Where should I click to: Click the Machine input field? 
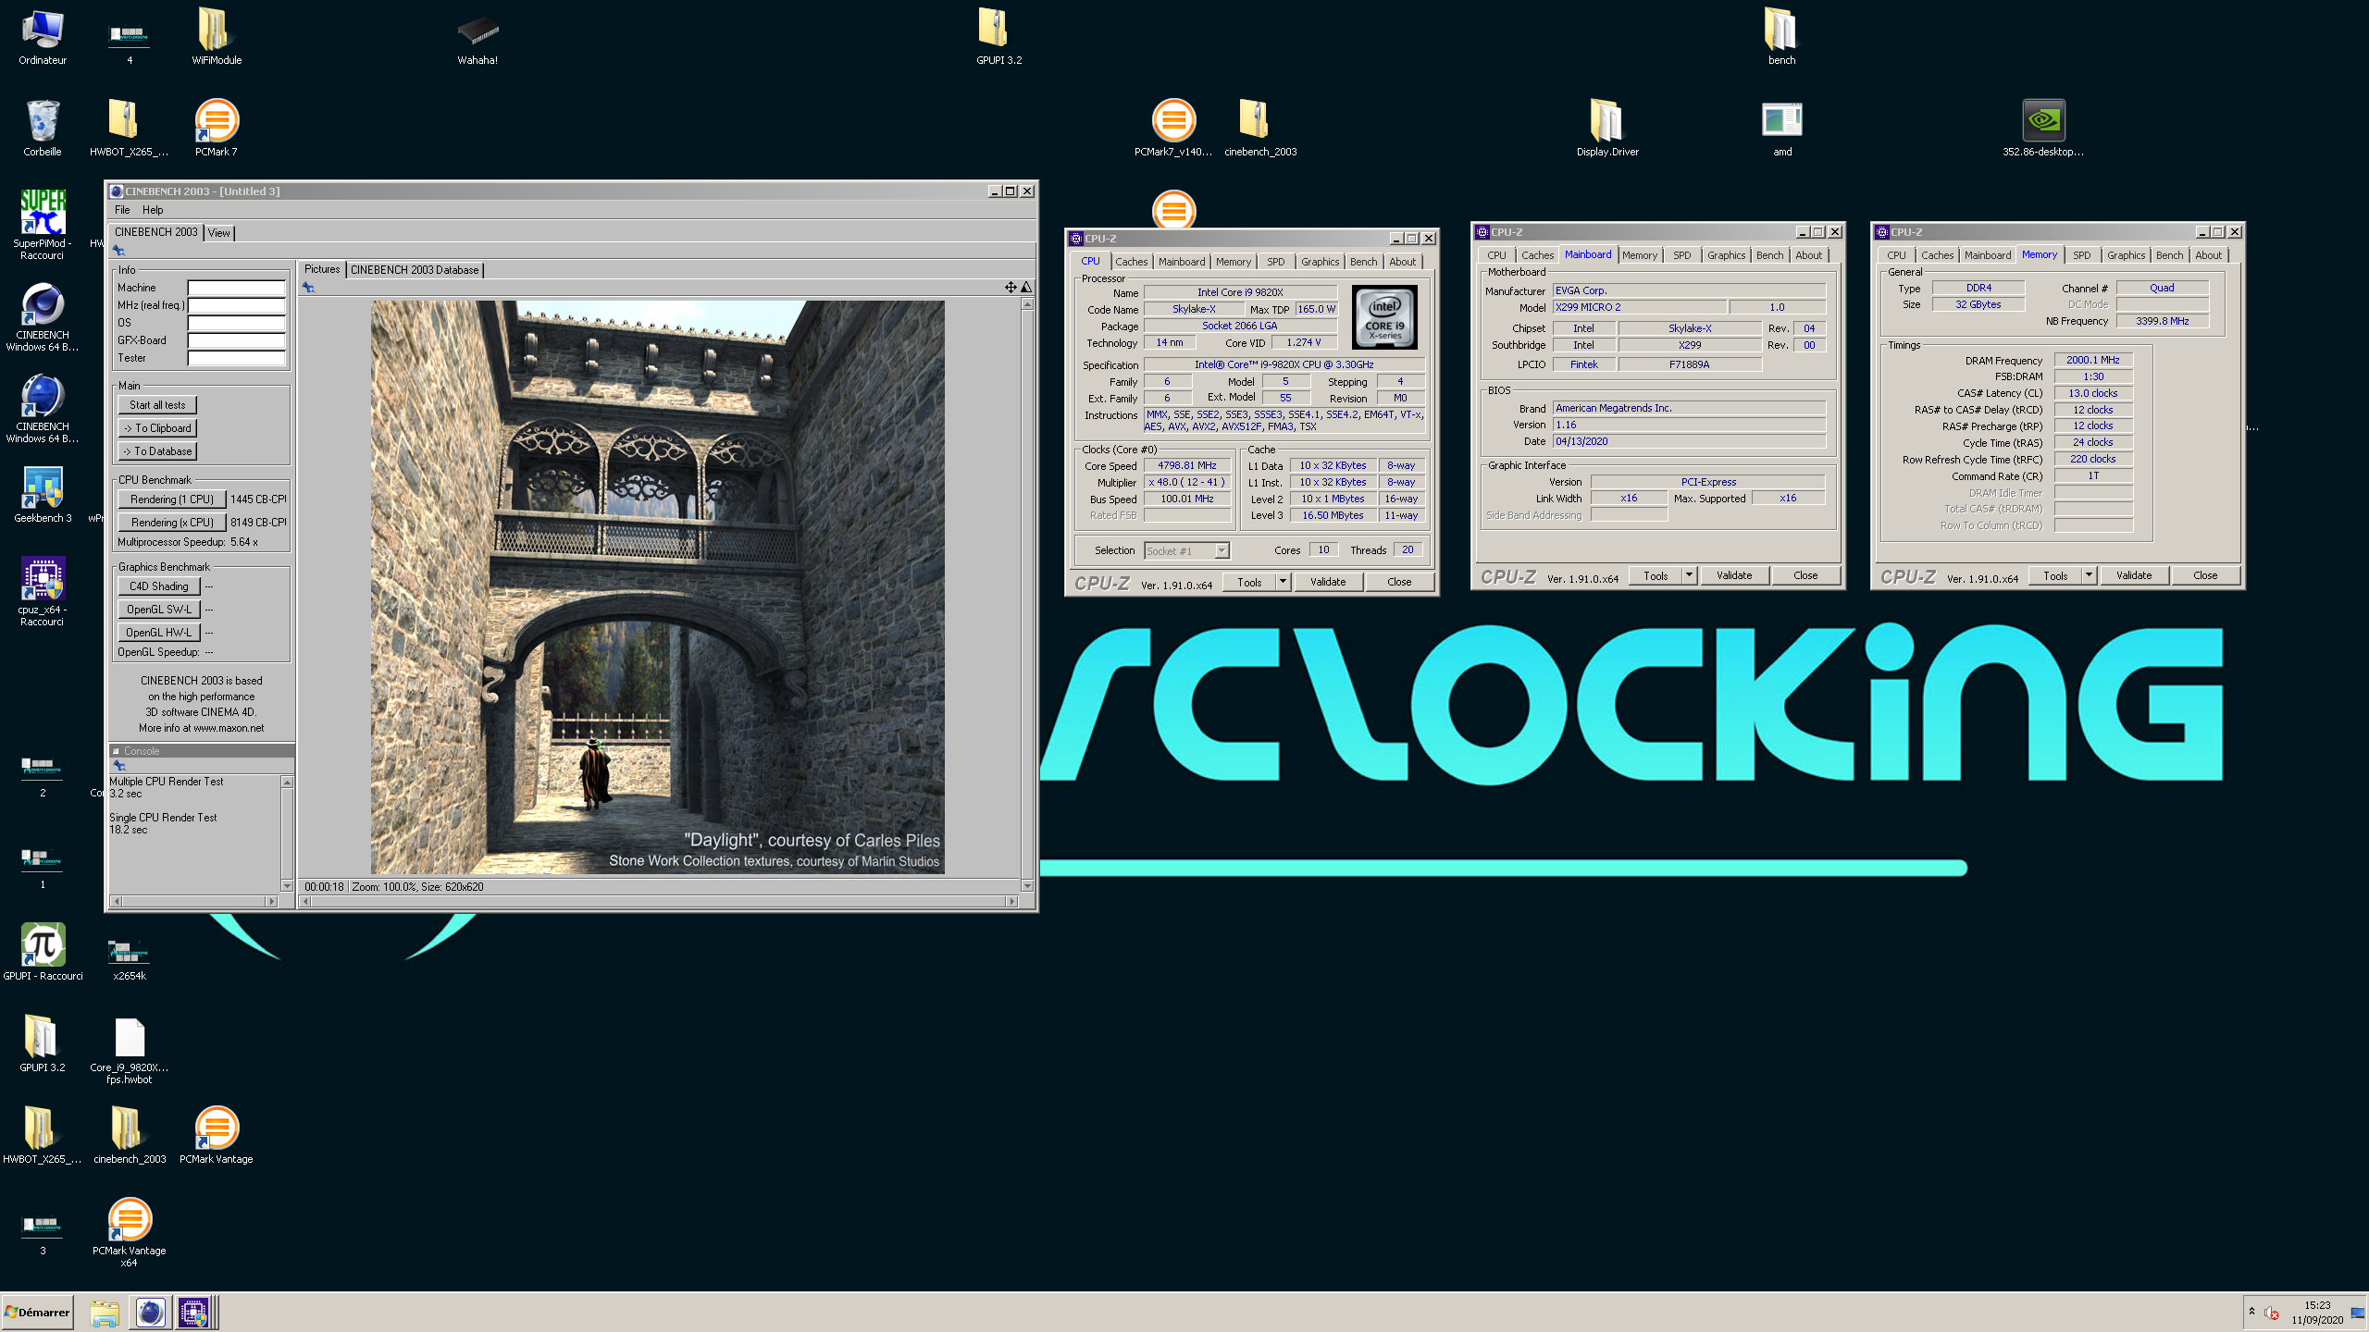(237, 288)
